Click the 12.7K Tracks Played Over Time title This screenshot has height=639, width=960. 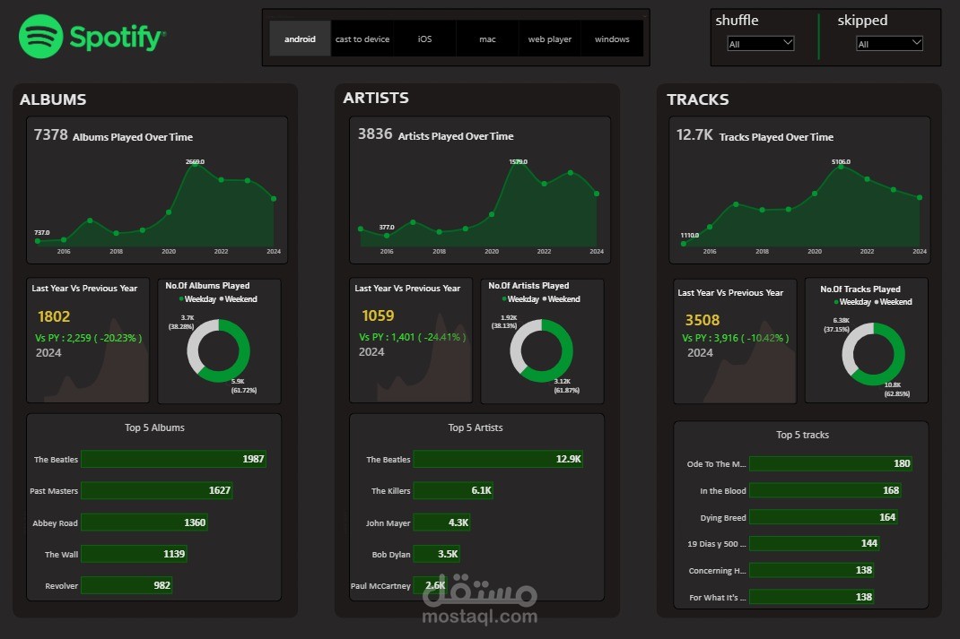[755, 135]
